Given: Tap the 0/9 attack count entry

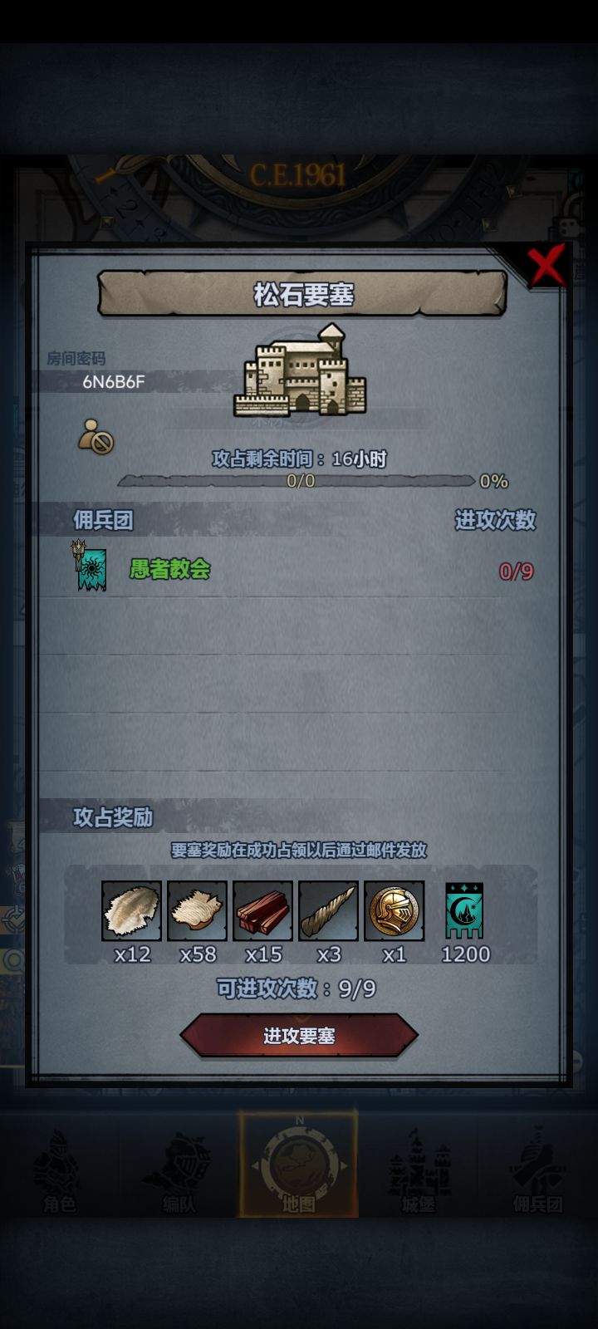Looking at the screenshot, I should (516, 571).
